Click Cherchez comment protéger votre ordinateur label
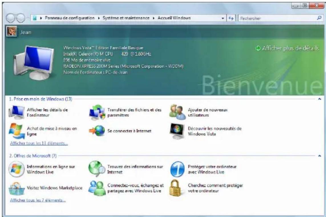Screen dimensions: 326x217 pos(215,188)
